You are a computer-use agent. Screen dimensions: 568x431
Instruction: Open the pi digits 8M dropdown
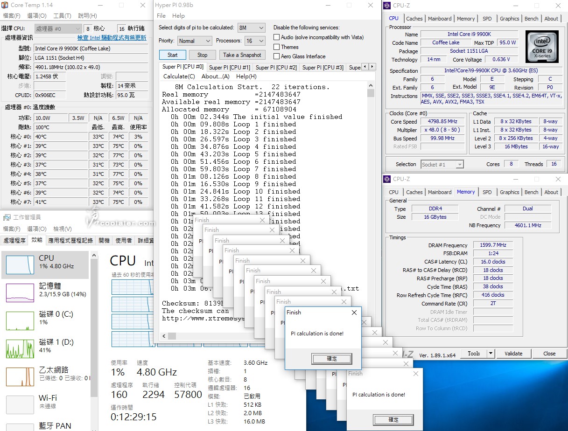point(251,28)
